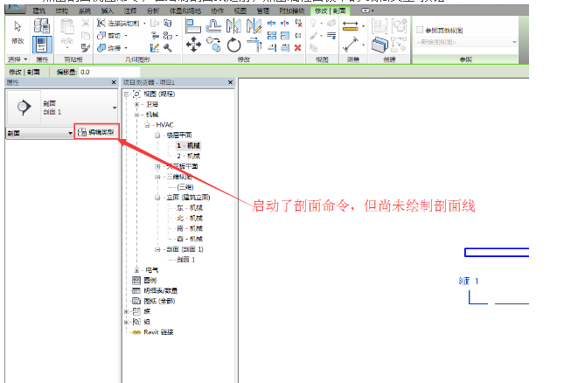Close the Project Browser panel
The width and height of the screenshot is (564, 383).
click(230, 82)
